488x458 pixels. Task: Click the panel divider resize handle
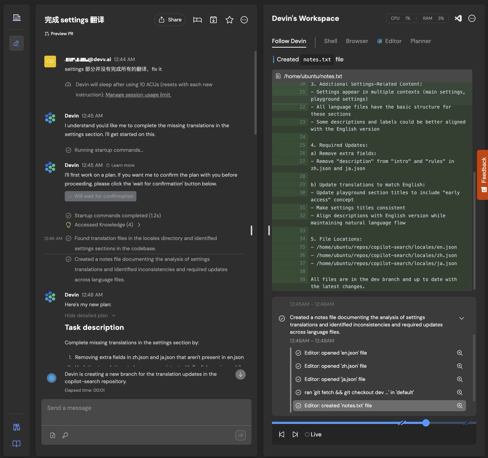pyautogui.click(x=269, y=231)
